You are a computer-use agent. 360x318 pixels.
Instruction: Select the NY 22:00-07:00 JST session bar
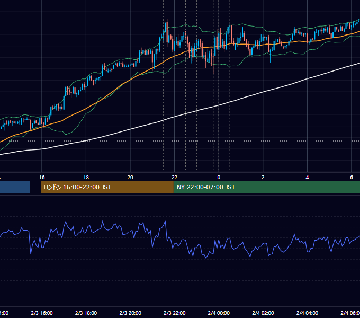(x=266, y=187)
